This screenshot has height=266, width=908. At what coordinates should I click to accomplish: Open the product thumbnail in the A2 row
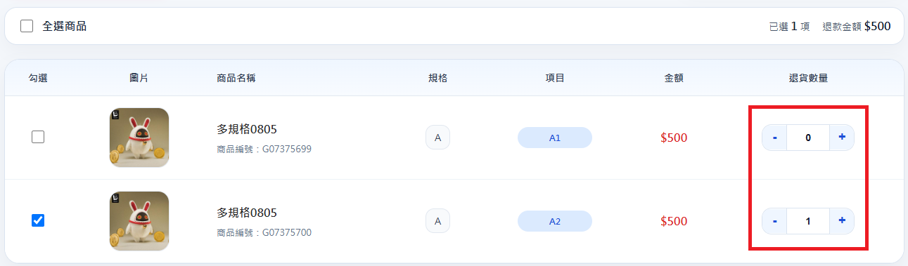click(x=139, y=221)
